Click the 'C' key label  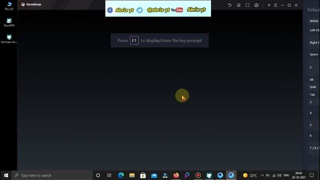pos(310,67)
